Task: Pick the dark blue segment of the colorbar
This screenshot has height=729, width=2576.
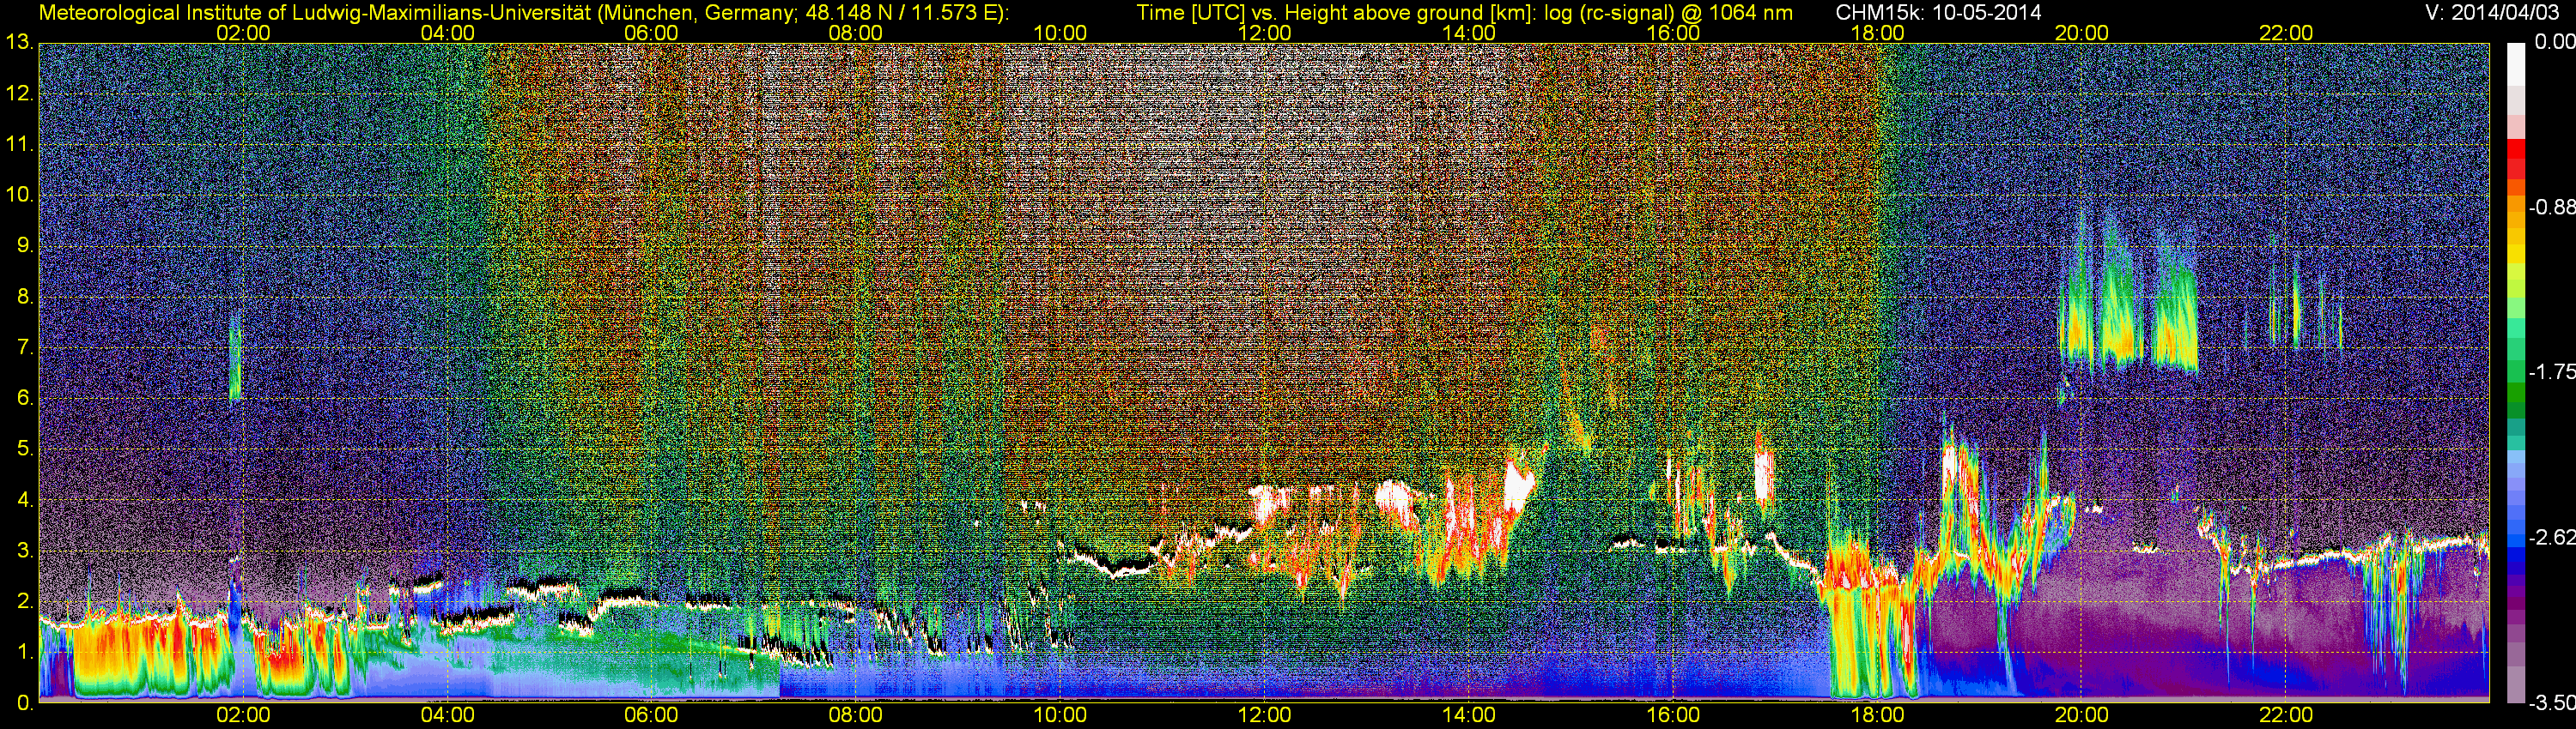Action: [x=2516, y=569]
